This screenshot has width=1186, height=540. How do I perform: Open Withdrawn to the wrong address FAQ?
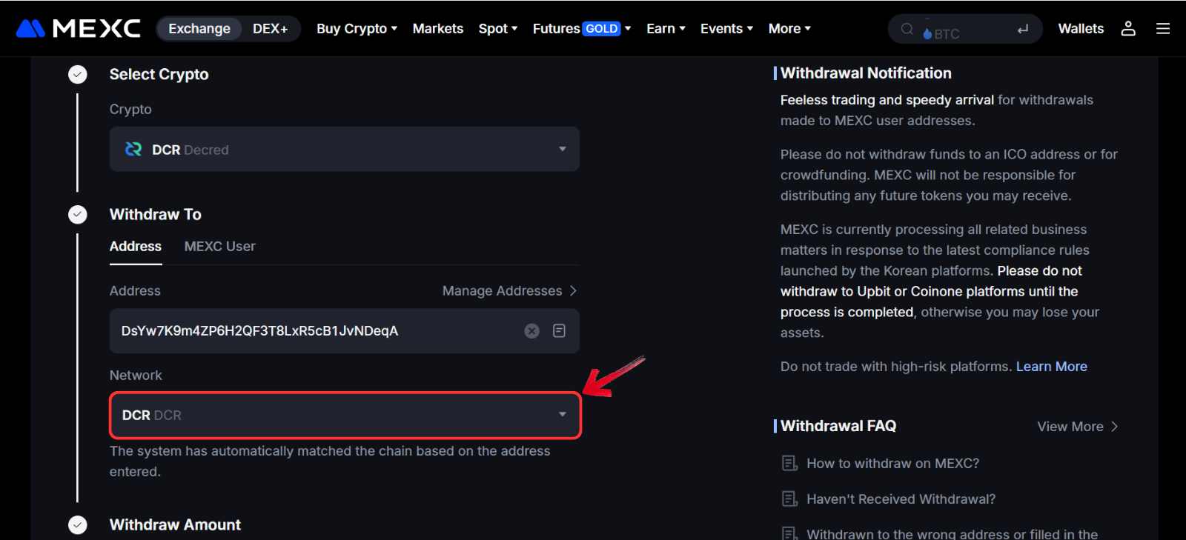(x=952, y=533)
